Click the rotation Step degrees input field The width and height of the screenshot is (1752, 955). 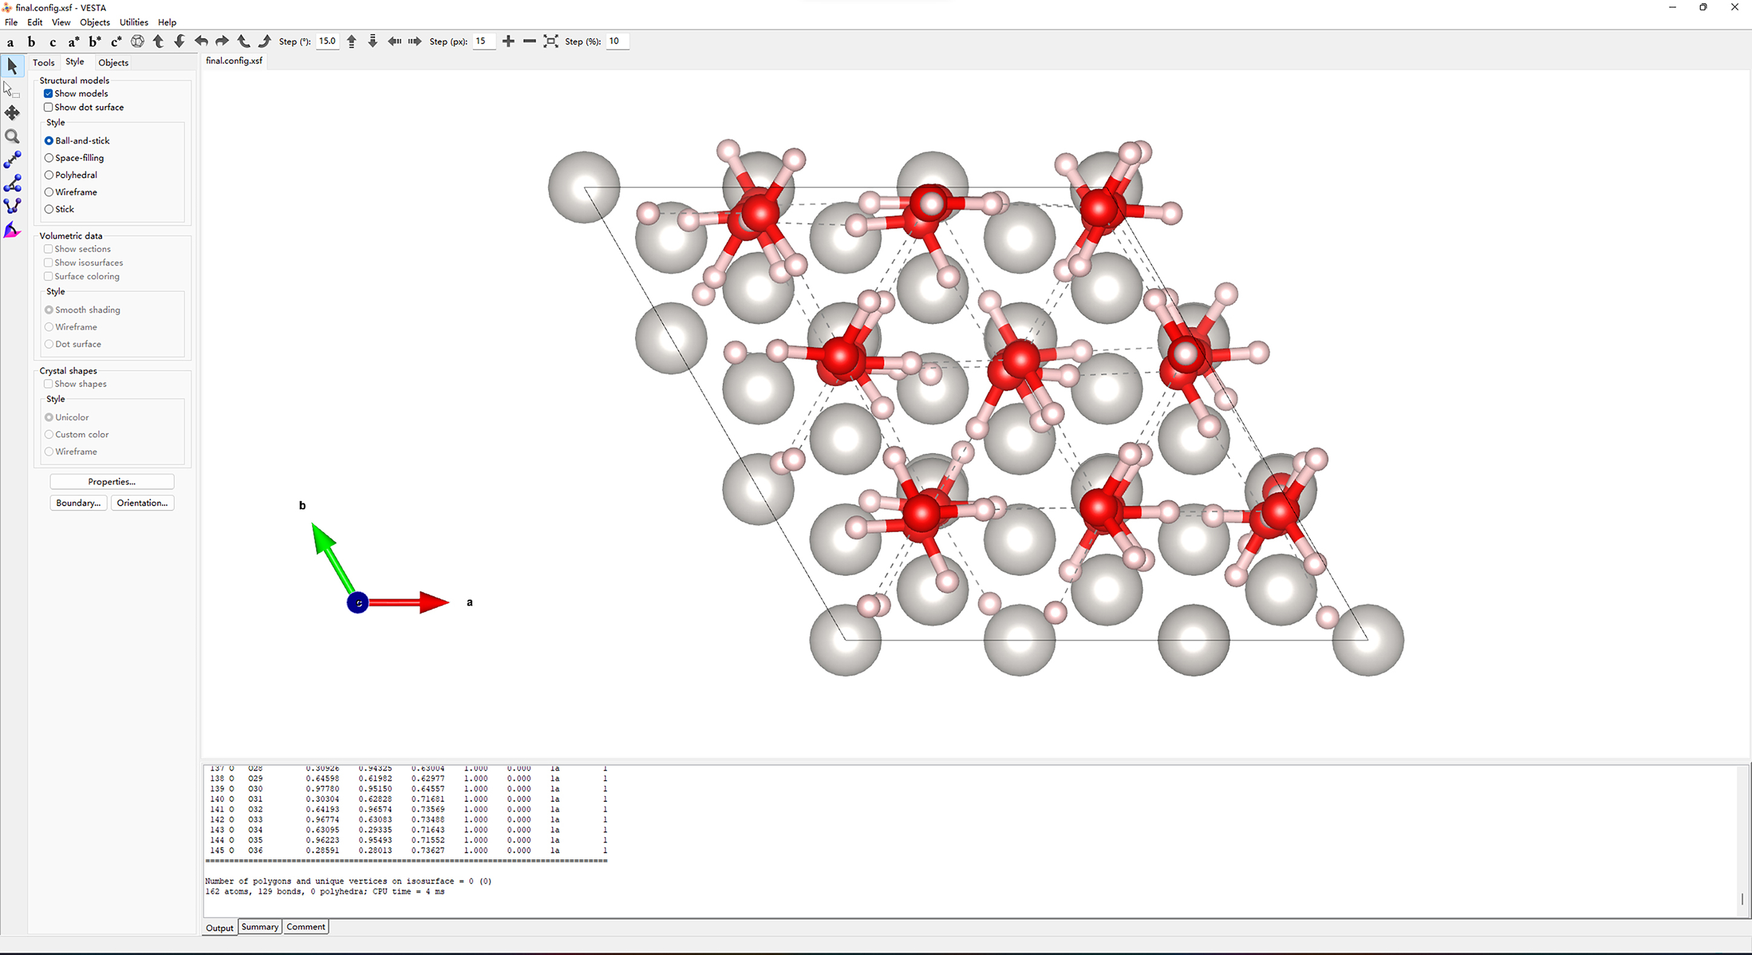327,42
